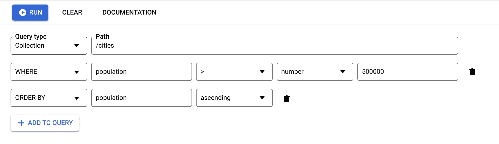Remove the ORDER BY clause row
Screen dimensions: 499x144
click(287, 99)
